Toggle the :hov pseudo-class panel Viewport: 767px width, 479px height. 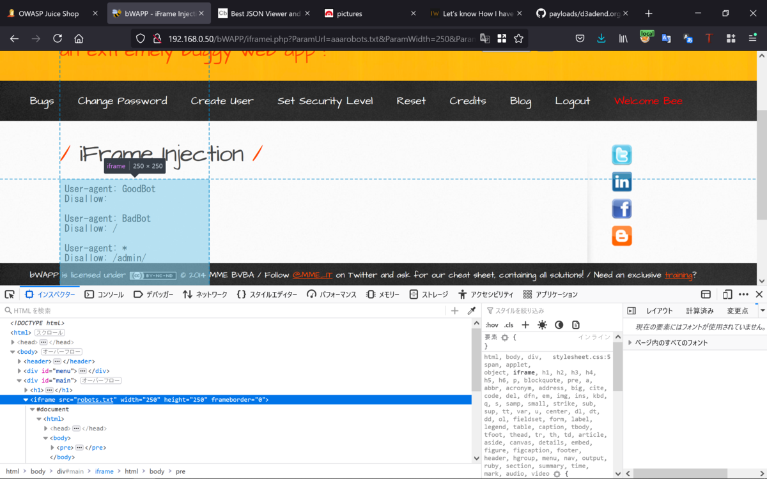coord(492,325)
